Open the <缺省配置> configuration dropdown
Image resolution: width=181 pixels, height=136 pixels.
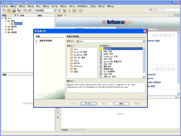55,11
